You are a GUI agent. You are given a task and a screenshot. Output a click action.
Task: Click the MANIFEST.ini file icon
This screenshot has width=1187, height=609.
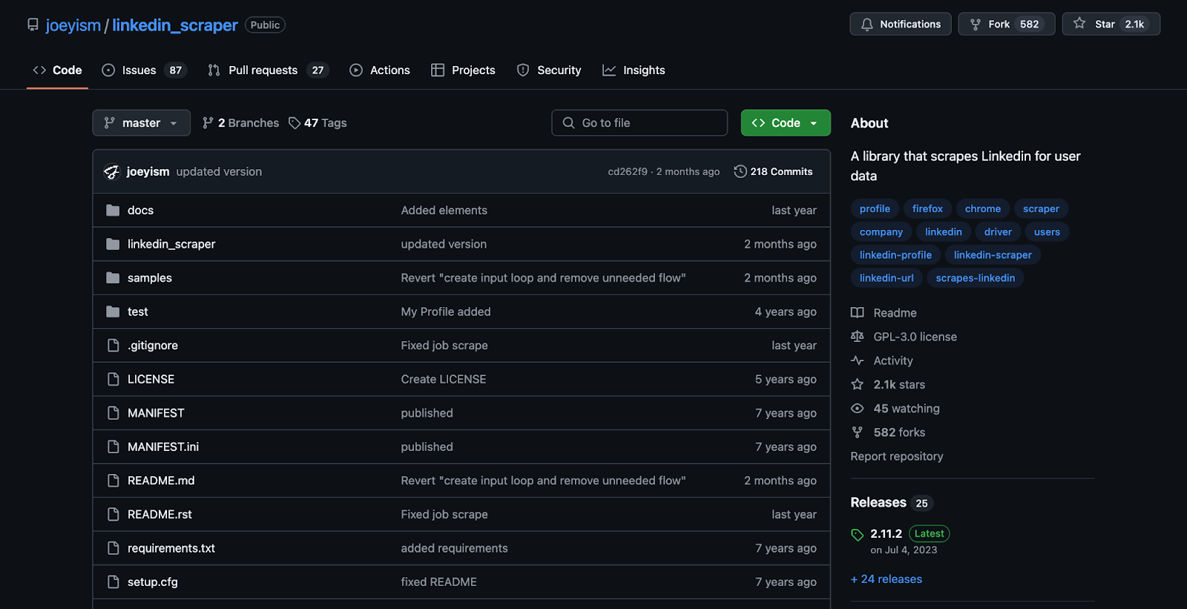click(x=113, y=447)
